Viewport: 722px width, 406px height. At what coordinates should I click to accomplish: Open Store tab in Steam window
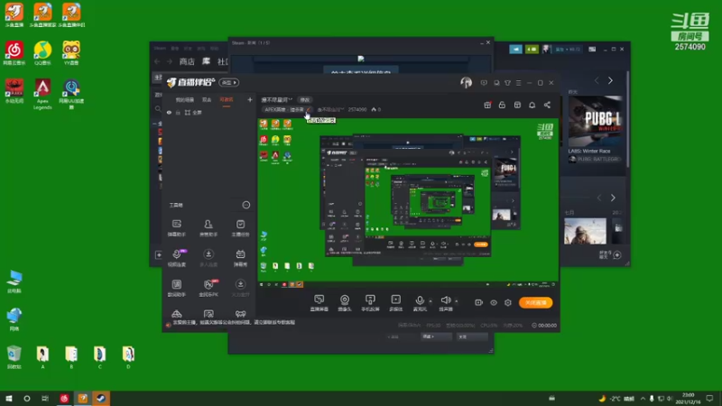(x=187, y=61)
